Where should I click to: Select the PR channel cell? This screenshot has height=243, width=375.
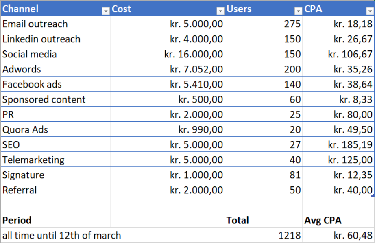(55, 114)
